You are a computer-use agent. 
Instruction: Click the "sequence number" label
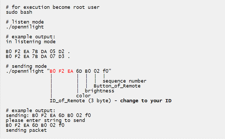125,81
